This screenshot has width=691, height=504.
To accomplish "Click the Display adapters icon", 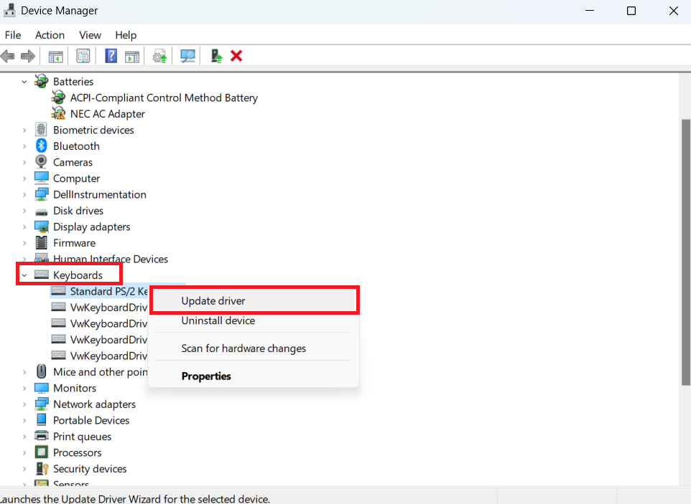I will pos(42,227).
